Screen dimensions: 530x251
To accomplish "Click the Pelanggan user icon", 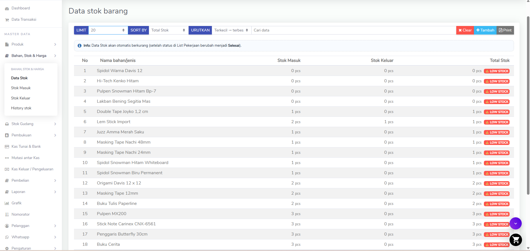I will pos(7,226).
